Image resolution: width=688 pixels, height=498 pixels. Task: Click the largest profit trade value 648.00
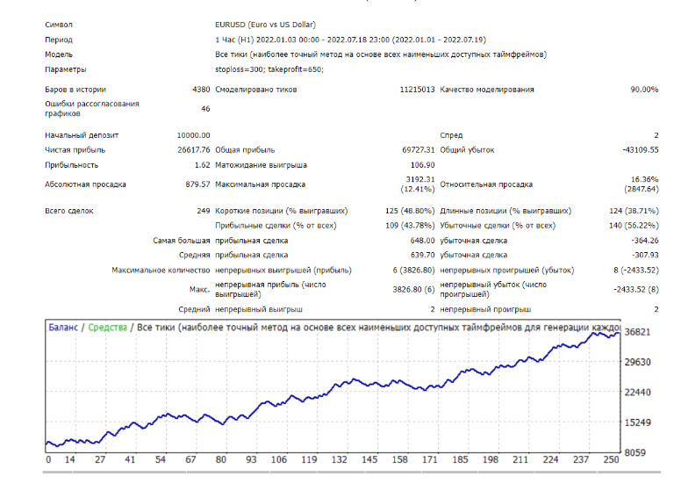point(422,241)
